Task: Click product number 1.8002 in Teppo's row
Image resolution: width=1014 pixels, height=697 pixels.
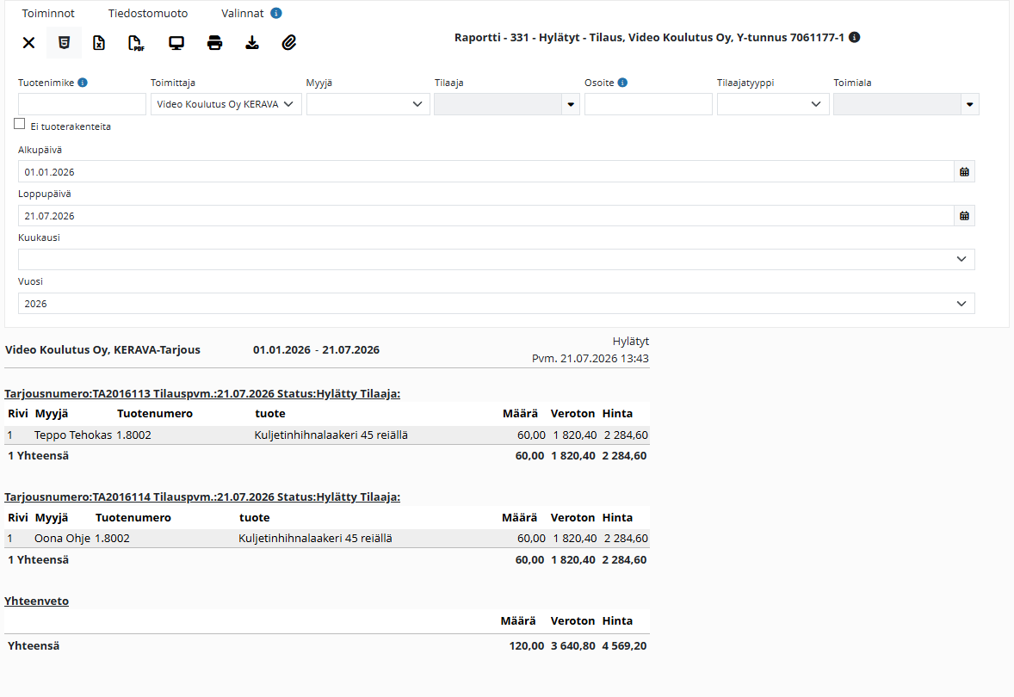Action: click(134, 435)
